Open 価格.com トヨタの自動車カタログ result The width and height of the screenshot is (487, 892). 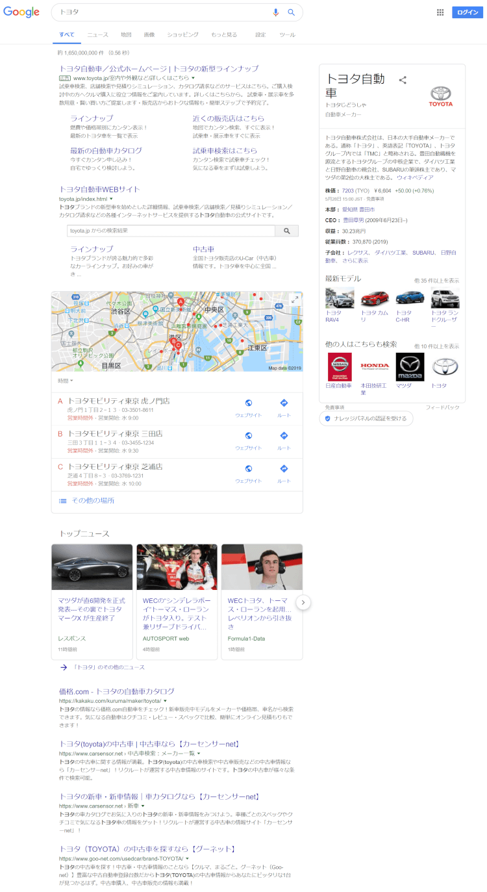117,691
